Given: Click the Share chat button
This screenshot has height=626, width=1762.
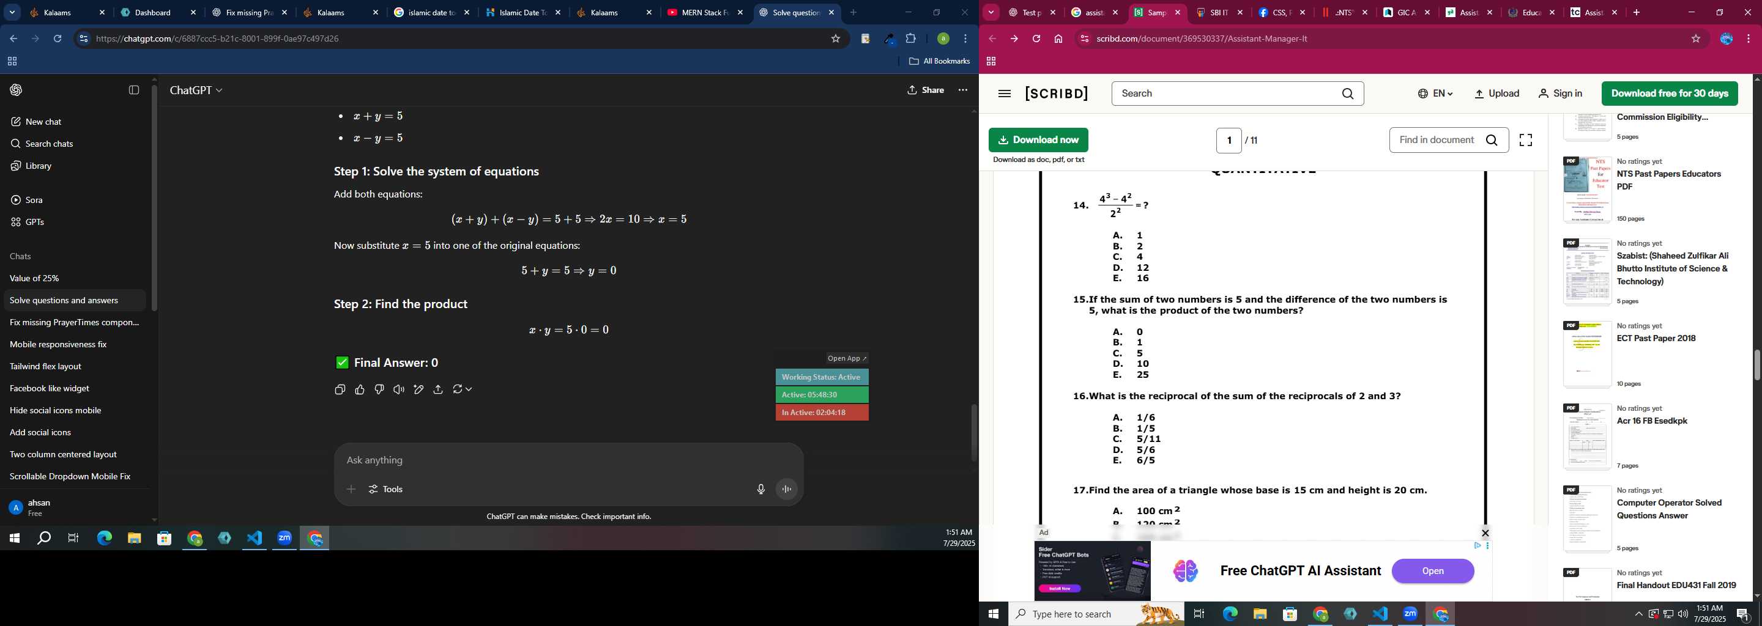Looking at the screenshot, I should pyautogui.click(x=926, y=90).
